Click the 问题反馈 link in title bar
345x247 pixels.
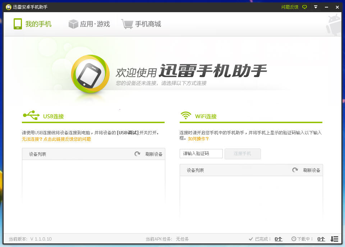click(x=290, y=7)
